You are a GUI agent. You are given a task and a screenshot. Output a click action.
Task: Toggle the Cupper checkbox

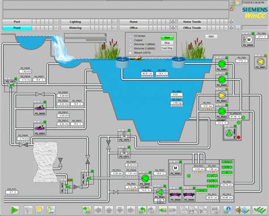point(130,40)
